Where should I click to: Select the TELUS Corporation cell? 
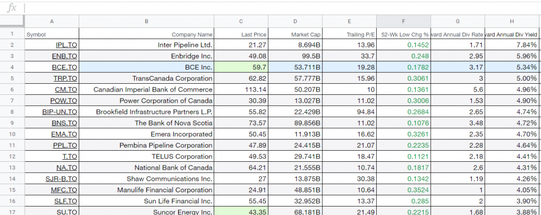[146, 157]
